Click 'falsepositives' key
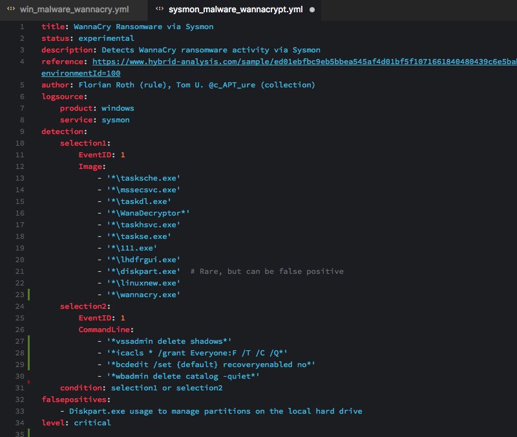This screenshot has width=517, height=437. tap(74, 399)
